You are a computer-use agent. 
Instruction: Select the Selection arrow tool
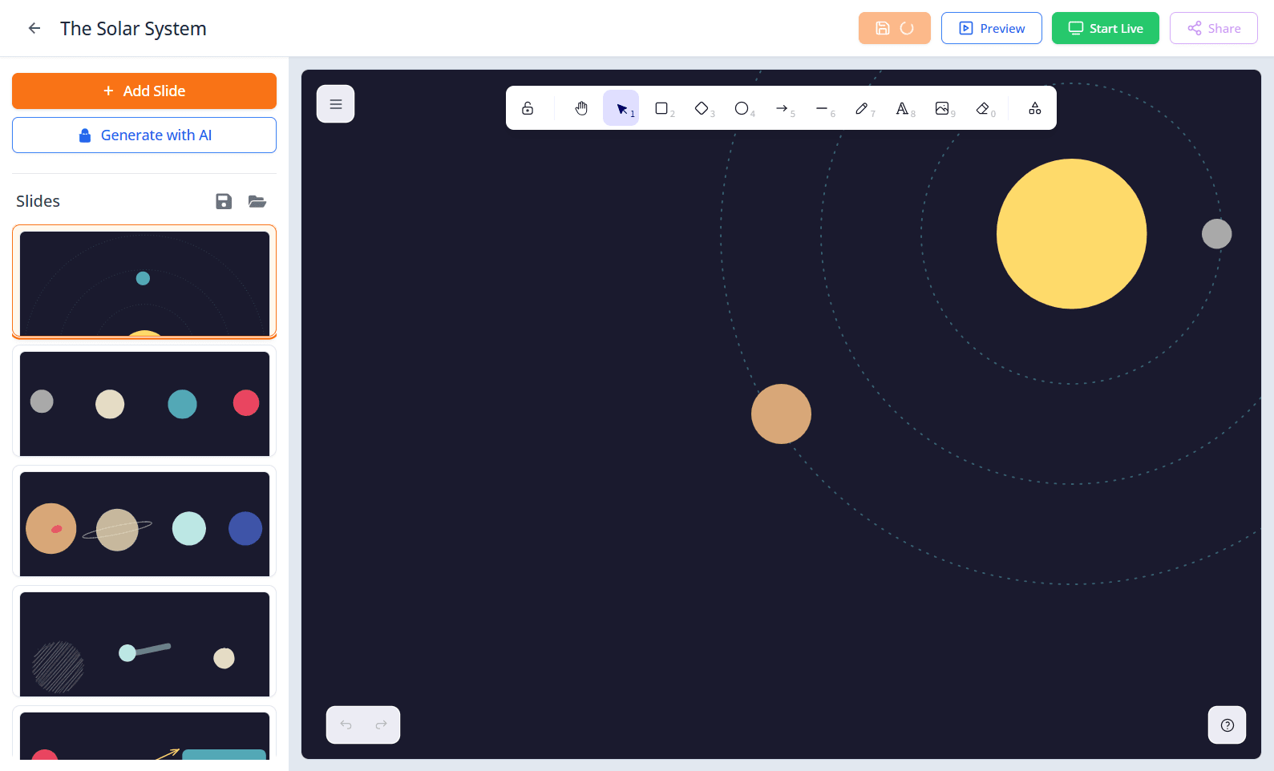[621, 108]
